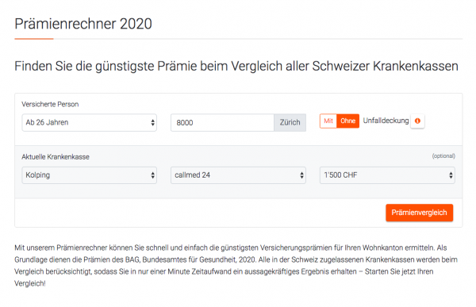Open the callmed 24 model dropdown

tap(238, 175)
